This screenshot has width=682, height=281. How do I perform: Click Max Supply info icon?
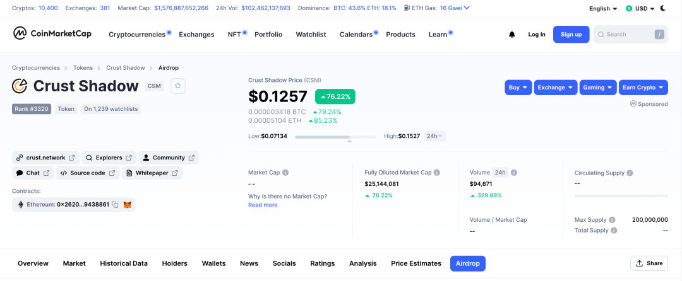click(612, 220)
